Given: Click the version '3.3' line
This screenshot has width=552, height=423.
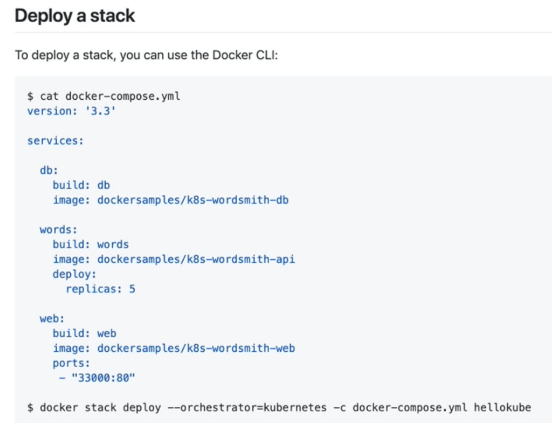Looking at the screenshot, I should tap(71, 111).
